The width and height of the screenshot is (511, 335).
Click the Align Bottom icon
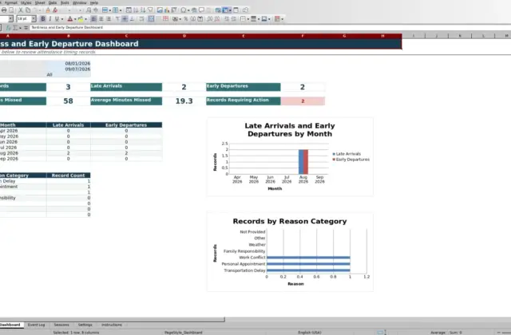[132, 19]
